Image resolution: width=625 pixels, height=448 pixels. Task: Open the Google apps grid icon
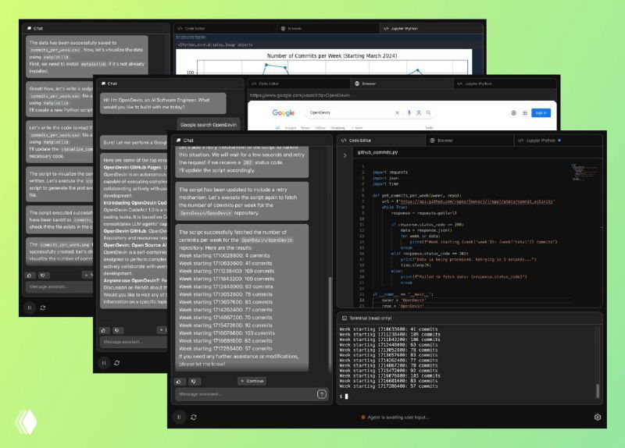coord(525,113)
